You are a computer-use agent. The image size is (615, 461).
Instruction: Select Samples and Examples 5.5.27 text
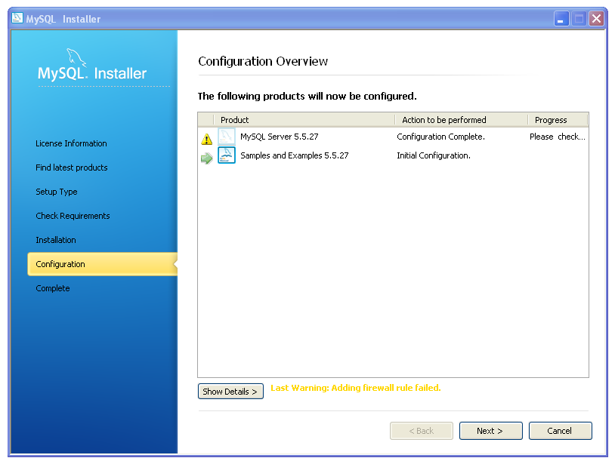294,155
